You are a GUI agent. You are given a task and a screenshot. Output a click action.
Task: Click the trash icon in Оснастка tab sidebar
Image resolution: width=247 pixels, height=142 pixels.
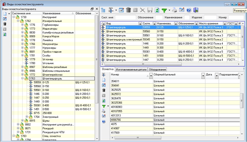pyautogui.click(x=104, y=90)
